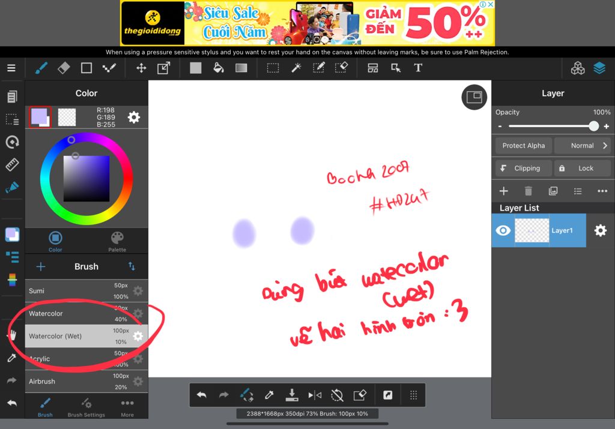Increase opacity with plus button

[607, 126]
